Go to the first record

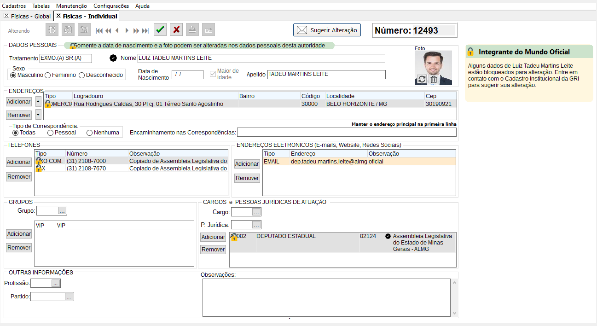pos(99,30)
